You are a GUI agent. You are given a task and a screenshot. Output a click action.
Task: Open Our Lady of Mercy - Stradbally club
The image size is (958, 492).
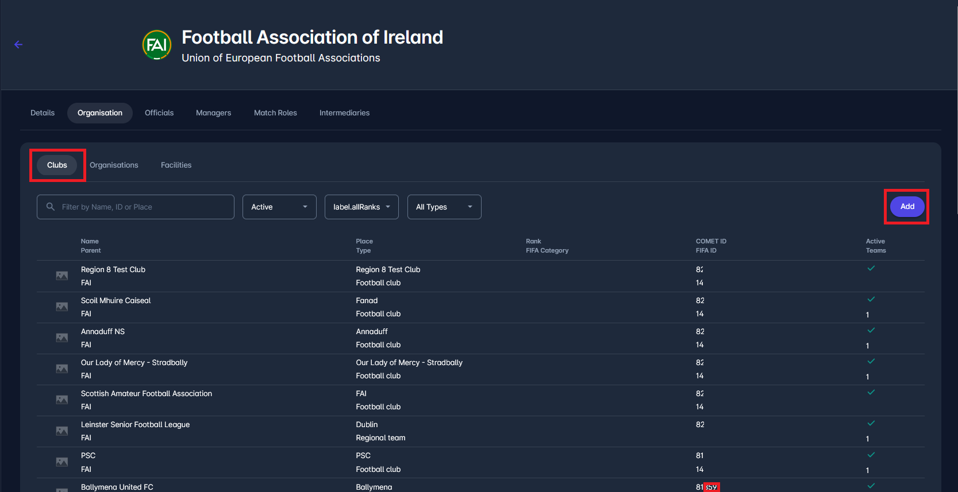tap(134, 363)
